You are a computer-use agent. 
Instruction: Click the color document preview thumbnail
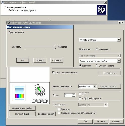(x=19, y=93)
